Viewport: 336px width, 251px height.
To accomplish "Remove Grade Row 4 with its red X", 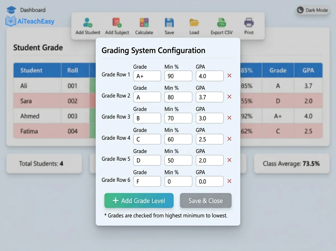I will [x=229, y=139].
